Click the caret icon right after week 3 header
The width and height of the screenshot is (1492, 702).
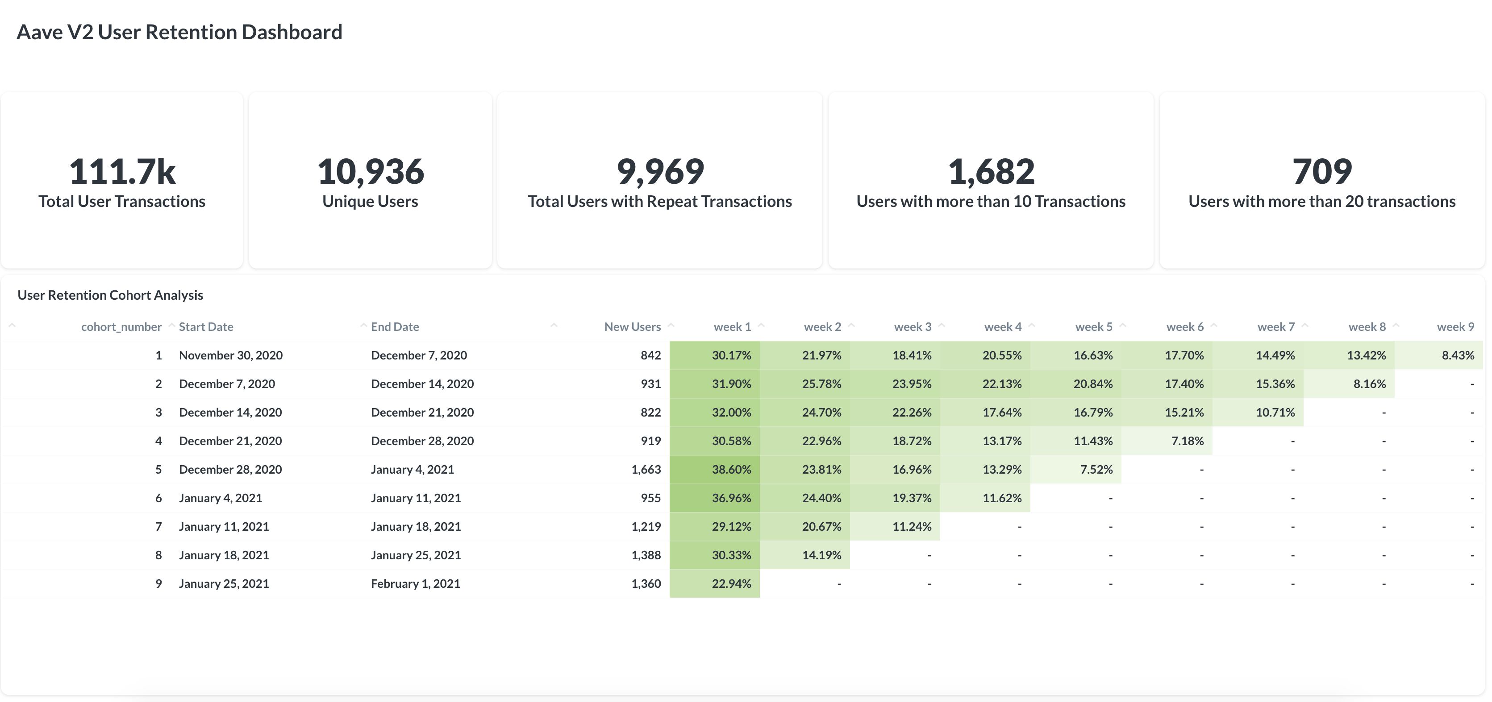(942, 326)
